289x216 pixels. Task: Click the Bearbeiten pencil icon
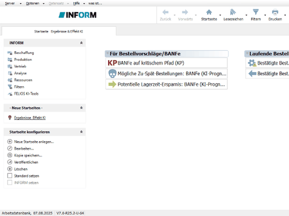[10, 148]
